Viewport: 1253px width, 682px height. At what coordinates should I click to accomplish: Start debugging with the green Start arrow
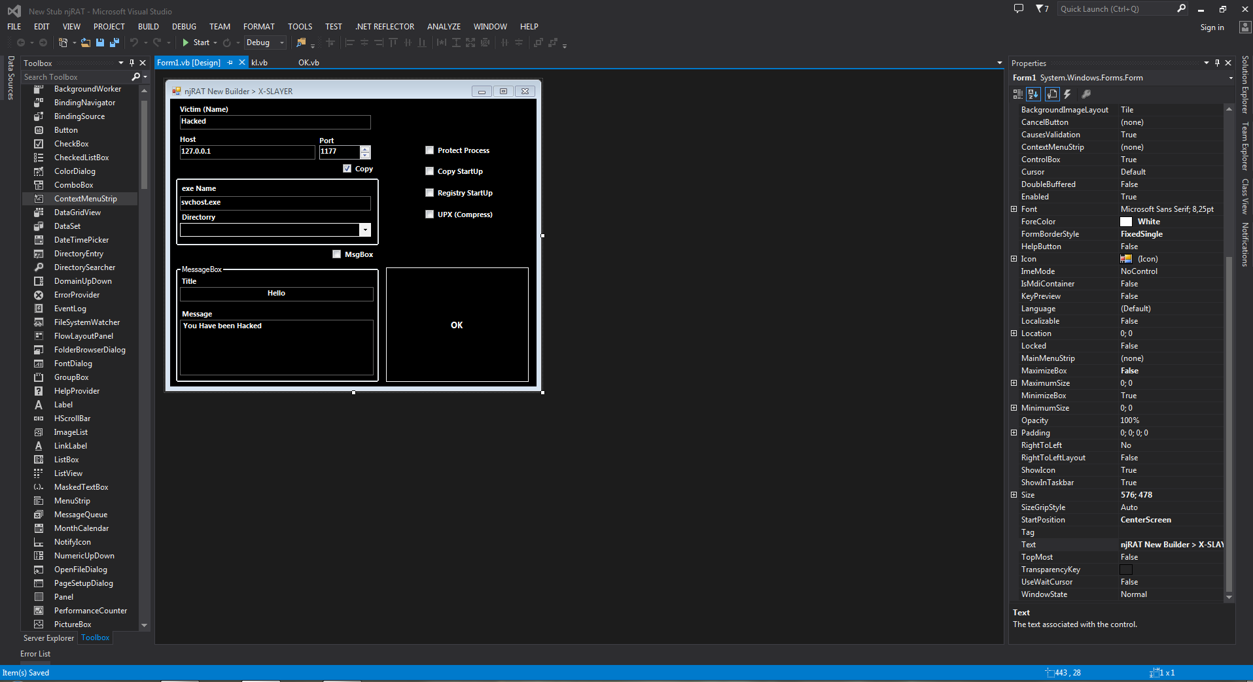(186, 43)
